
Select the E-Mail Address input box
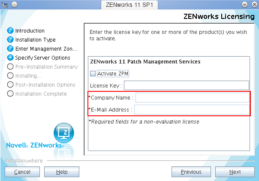click(x=191, y=110)
